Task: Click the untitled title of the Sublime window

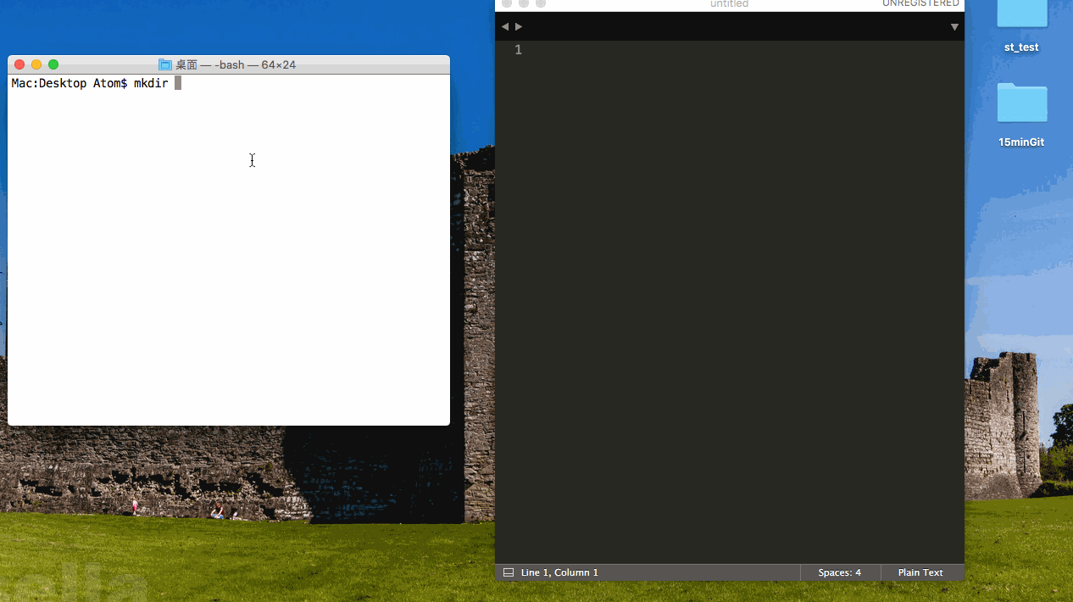Action: point(729,3)
